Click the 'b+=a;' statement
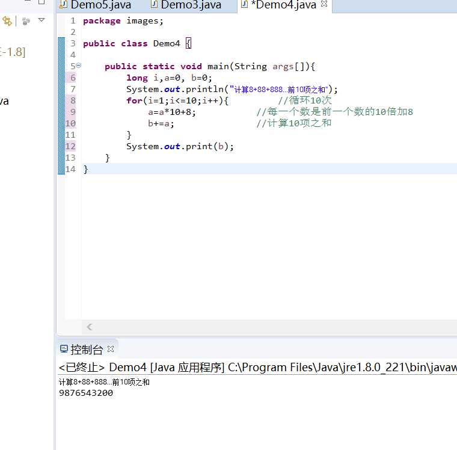The width and height of the screenshot is (457, 450). (x=161, y=124)
